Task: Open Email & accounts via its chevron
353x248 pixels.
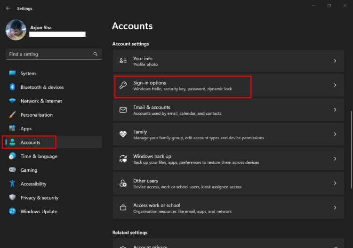Action: pos(335,110)
